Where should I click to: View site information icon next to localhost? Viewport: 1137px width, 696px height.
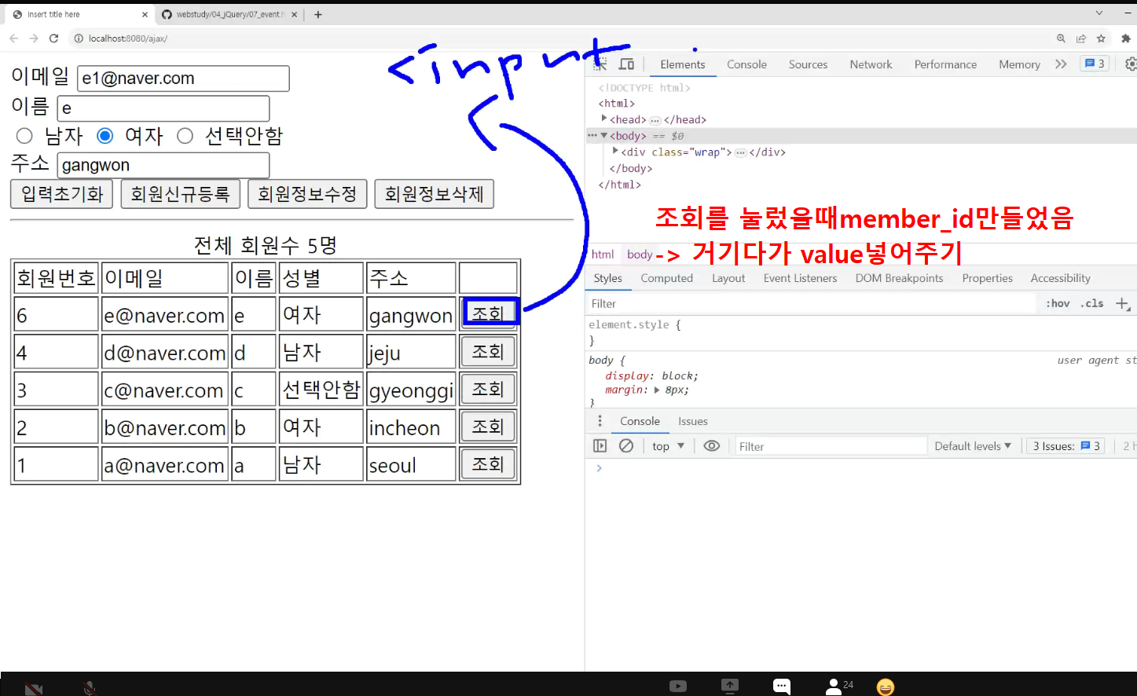(79, 38)
